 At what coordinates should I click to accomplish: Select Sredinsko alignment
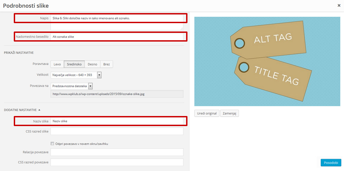(x=74, y=64)
